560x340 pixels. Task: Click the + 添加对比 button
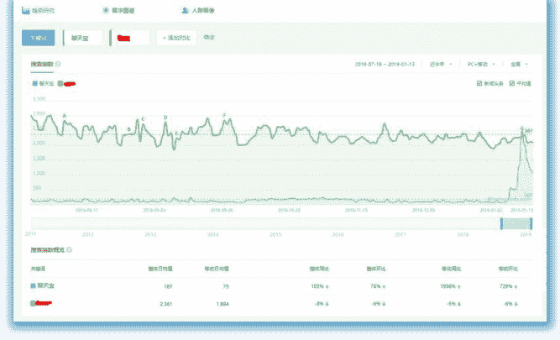tap(176, 39)
